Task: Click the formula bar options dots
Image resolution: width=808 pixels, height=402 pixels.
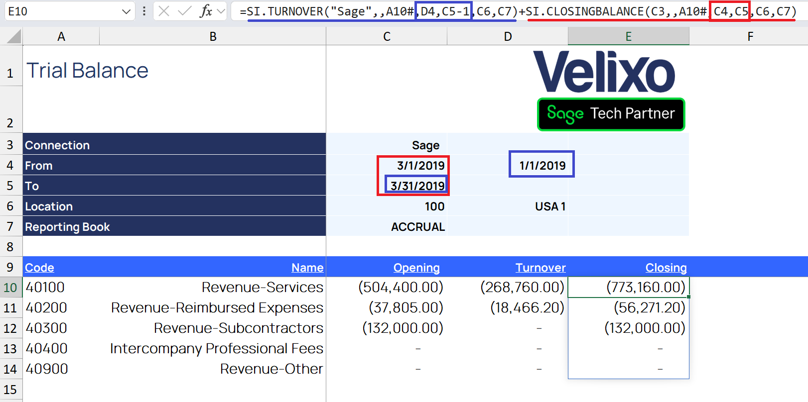Action: click(144, 11)
